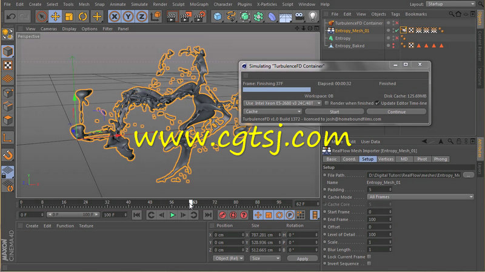
Task: Toggle visibility dots for TurbulenceFD Container
Action: [393, 23]
